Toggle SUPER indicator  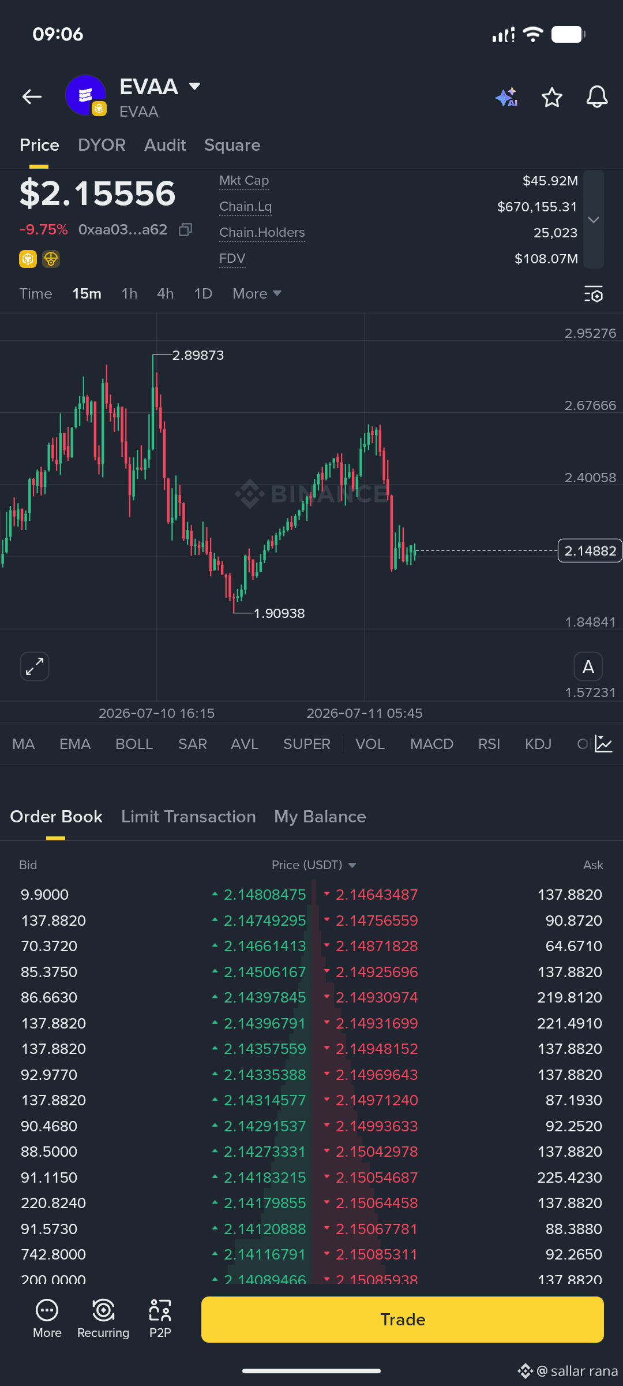(307, 744)
